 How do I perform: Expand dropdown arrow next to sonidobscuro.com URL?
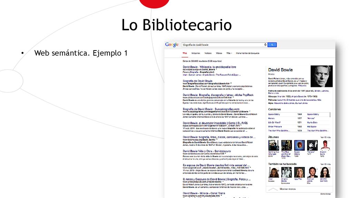[x=225, y=154]
